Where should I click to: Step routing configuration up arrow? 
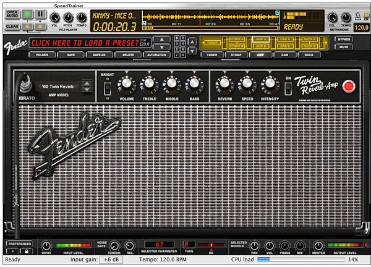click(192, 42)
